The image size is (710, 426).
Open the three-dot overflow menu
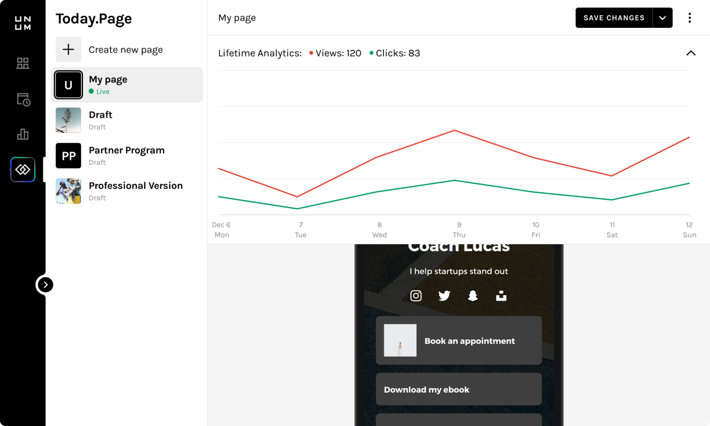tap(690, 18)
